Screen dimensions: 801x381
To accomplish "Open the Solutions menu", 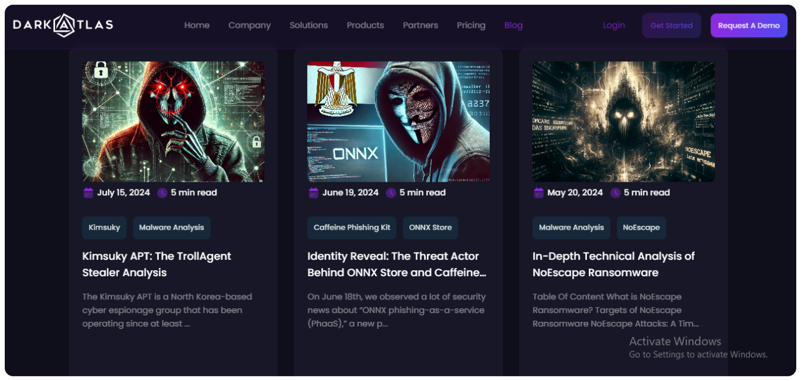I will coord(309,25).
